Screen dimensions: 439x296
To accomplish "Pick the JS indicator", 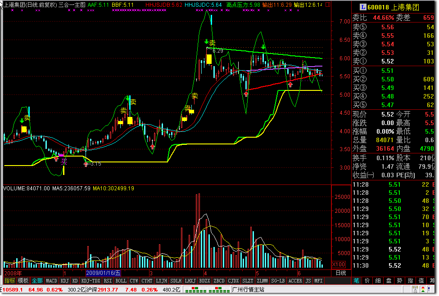I will coord(308,281).
